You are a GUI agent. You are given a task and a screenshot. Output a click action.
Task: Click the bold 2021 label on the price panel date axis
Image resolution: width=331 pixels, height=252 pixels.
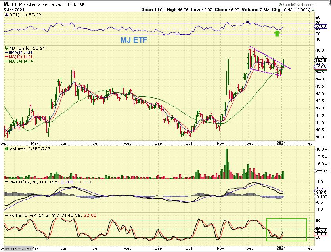pyautogui.click(x=281, y=143)
